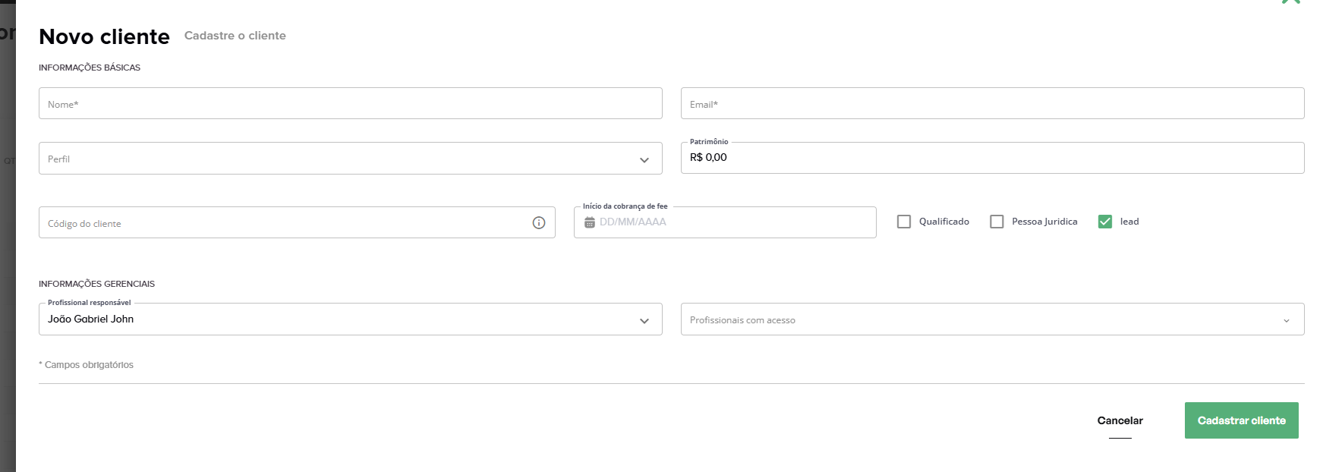Uncheck the lead checkbox
This screenshot has width=1323, height=472.
tap(1105, 222)
